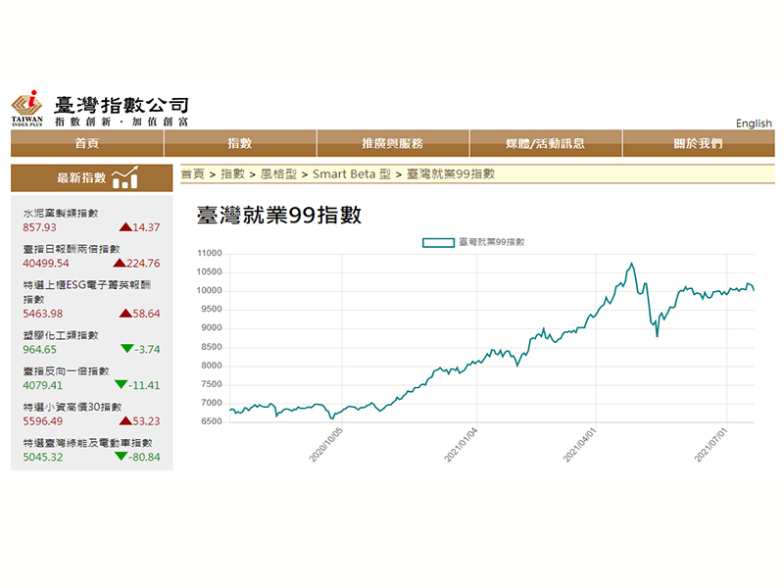Open the 指數 navigation menu
The image size is (784, 588).
click(240, 143)
